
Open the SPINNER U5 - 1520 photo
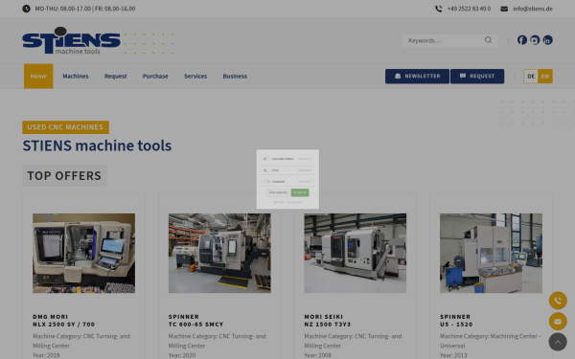pos(491,253)
